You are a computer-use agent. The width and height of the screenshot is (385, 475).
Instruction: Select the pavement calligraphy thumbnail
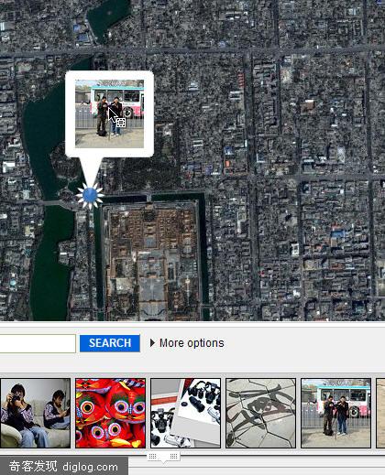[260, 413]
